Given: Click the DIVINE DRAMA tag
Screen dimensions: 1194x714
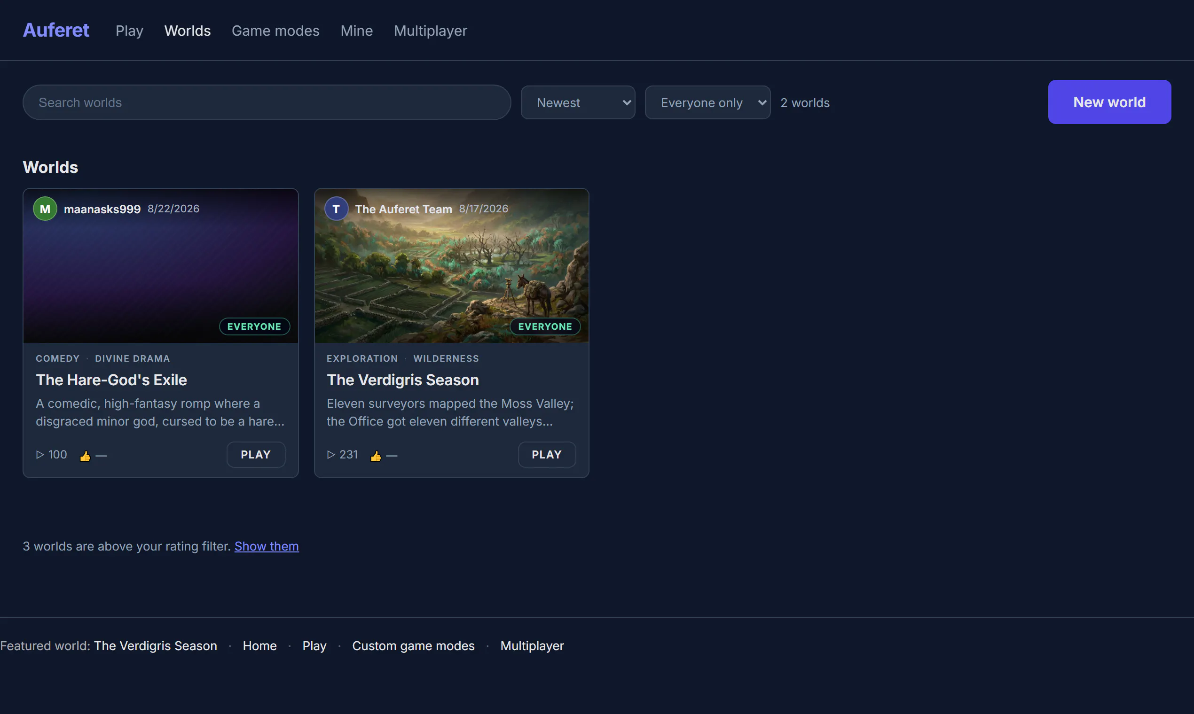Looking at the screenshot, I should 133,358.
